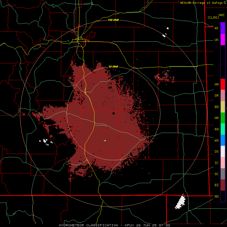Click the '26 JUN 25' date text
The height and width of the screenshot is (227, 227).
pos(146,225)
